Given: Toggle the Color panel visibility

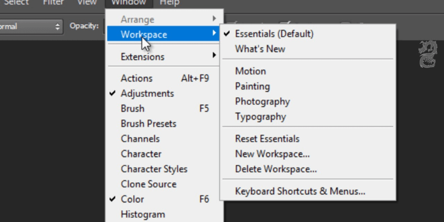Looking at the screenshot, I should tap(132, 199).
